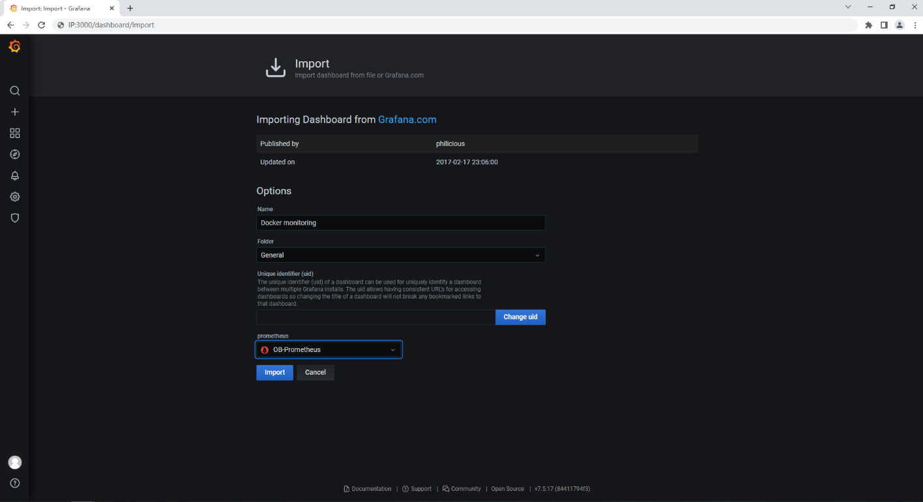Screen dimensions: 923x502
Task: Click the Cancel button
Action: (315, 372)
